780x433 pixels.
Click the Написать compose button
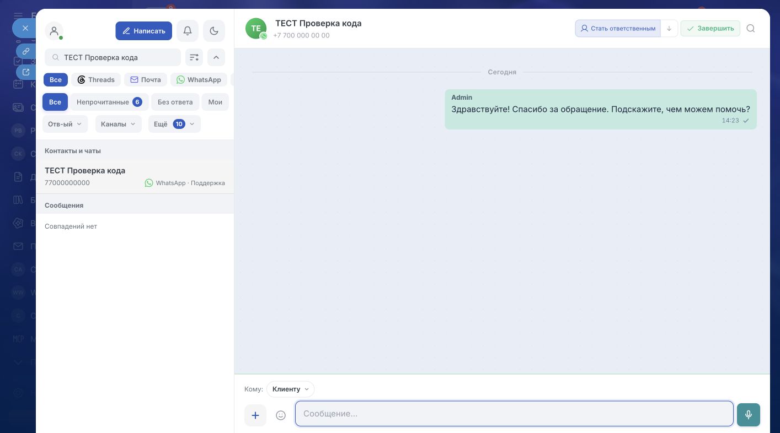pos(144,31)
